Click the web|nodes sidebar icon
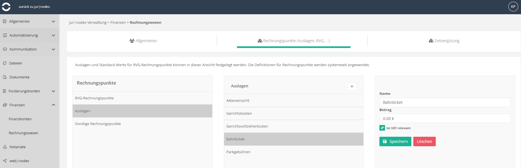 (x=5, y=161)
